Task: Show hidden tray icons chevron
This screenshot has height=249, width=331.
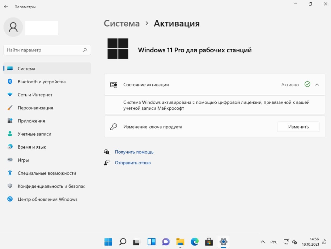Action: 263,242
